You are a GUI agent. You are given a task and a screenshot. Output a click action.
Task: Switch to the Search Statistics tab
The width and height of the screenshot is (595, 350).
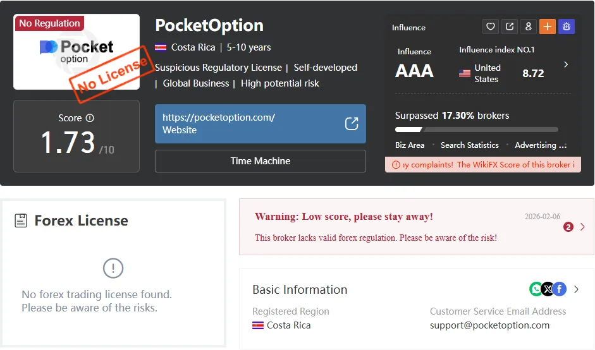[x=469, y=145]
